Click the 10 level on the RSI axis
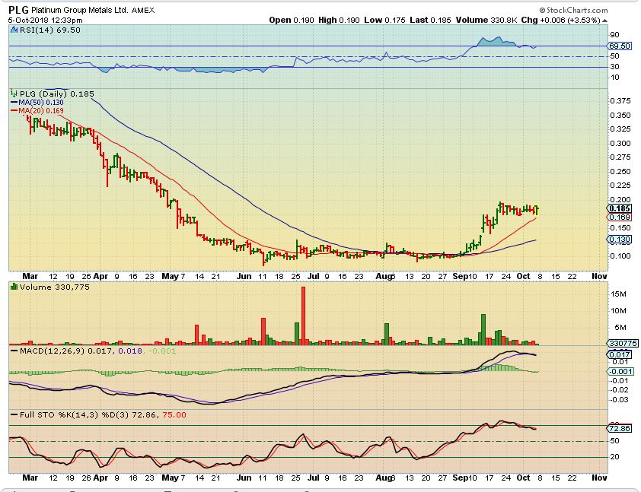Screen dimensions: 641x492 [x=614, y=77]
